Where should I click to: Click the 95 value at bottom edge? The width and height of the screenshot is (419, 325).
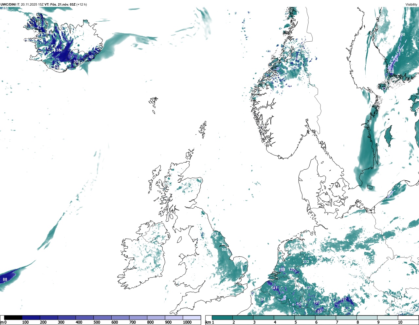pos(319,312)
